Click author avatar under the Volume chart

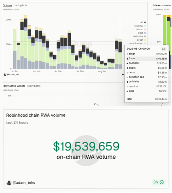coord(5,75)
